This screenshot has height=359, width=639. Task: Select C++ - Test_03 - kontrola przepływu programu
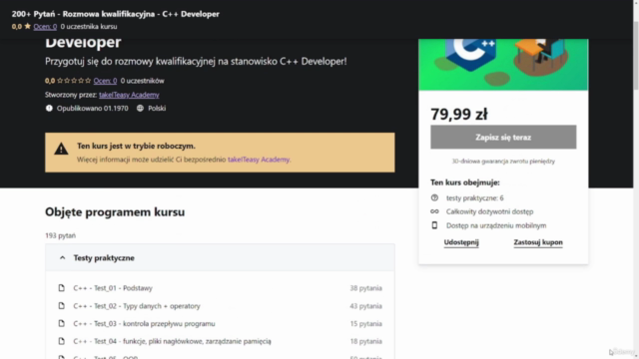tap(220, 323)
